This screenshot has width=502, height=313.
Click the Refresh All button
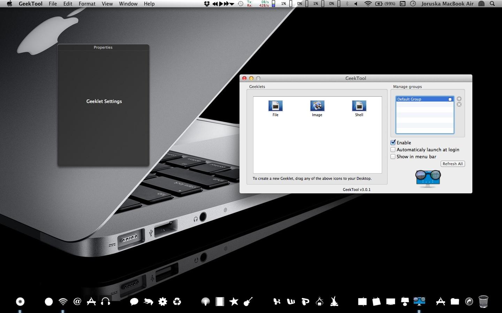point(453,164)
